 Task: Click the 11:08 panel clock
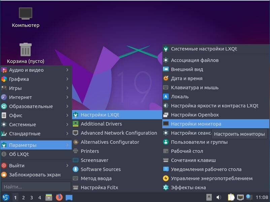click(262, 197)
